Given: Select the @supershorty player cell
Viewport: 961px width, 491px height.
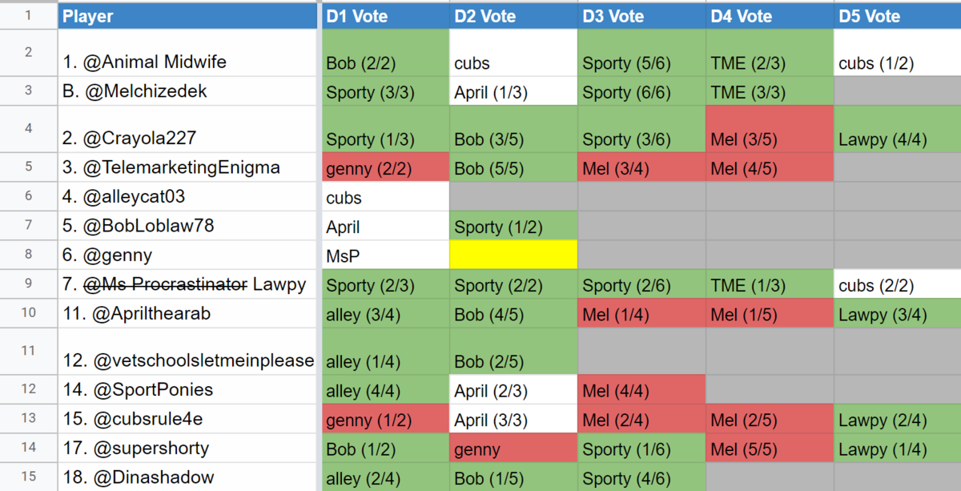Looking at the screenshot, I should (x=188, y=448).
